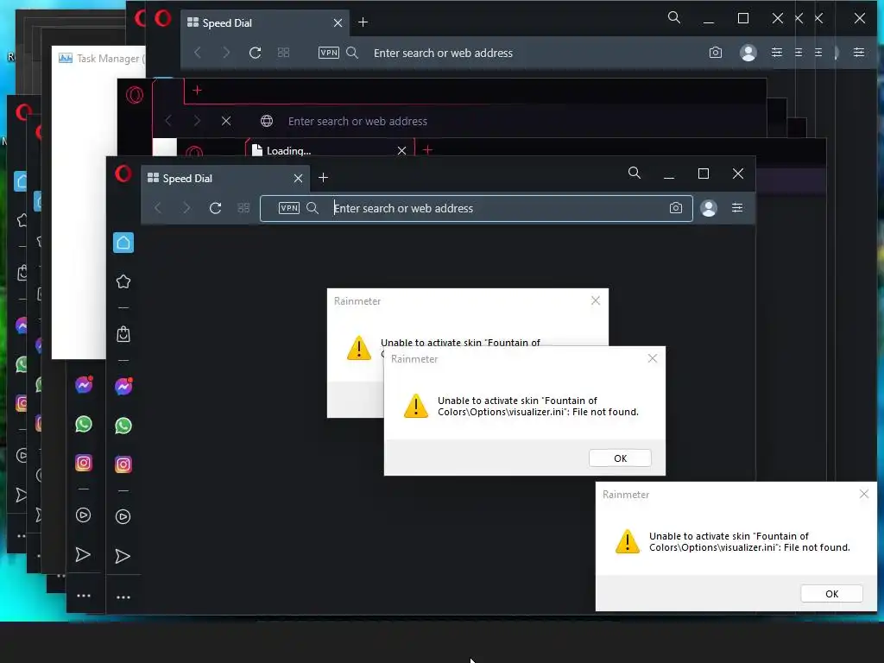The image size is (884, 663).
Task: Close Speed Dial tab in top background Opera window
Action: [338, 22]
